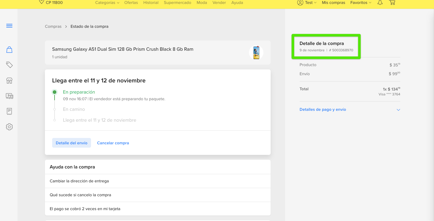
Task: Open Historial in top navigation
Action: [x=151, y=2]
